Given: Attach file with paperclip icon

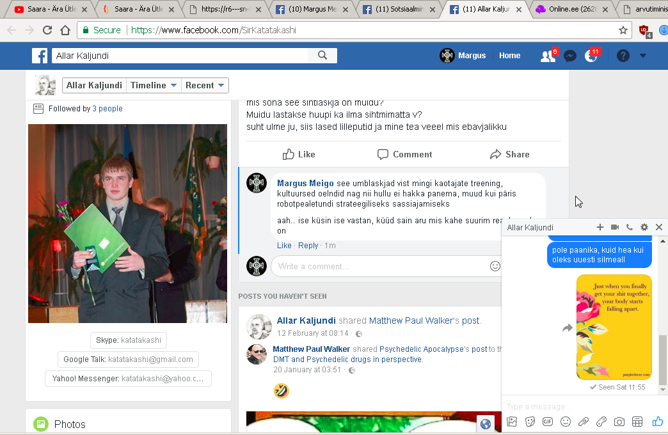Looking at the screenshot, I should [x=584, y=422].
